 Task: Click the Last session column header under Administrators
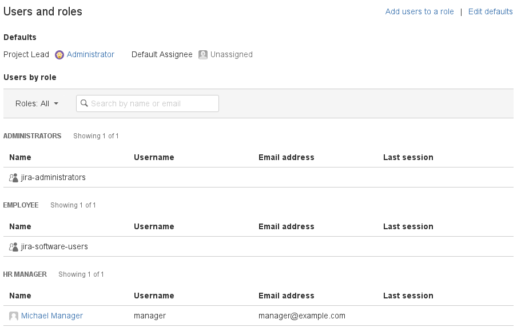pyautogui.click(x=408, y=157)
